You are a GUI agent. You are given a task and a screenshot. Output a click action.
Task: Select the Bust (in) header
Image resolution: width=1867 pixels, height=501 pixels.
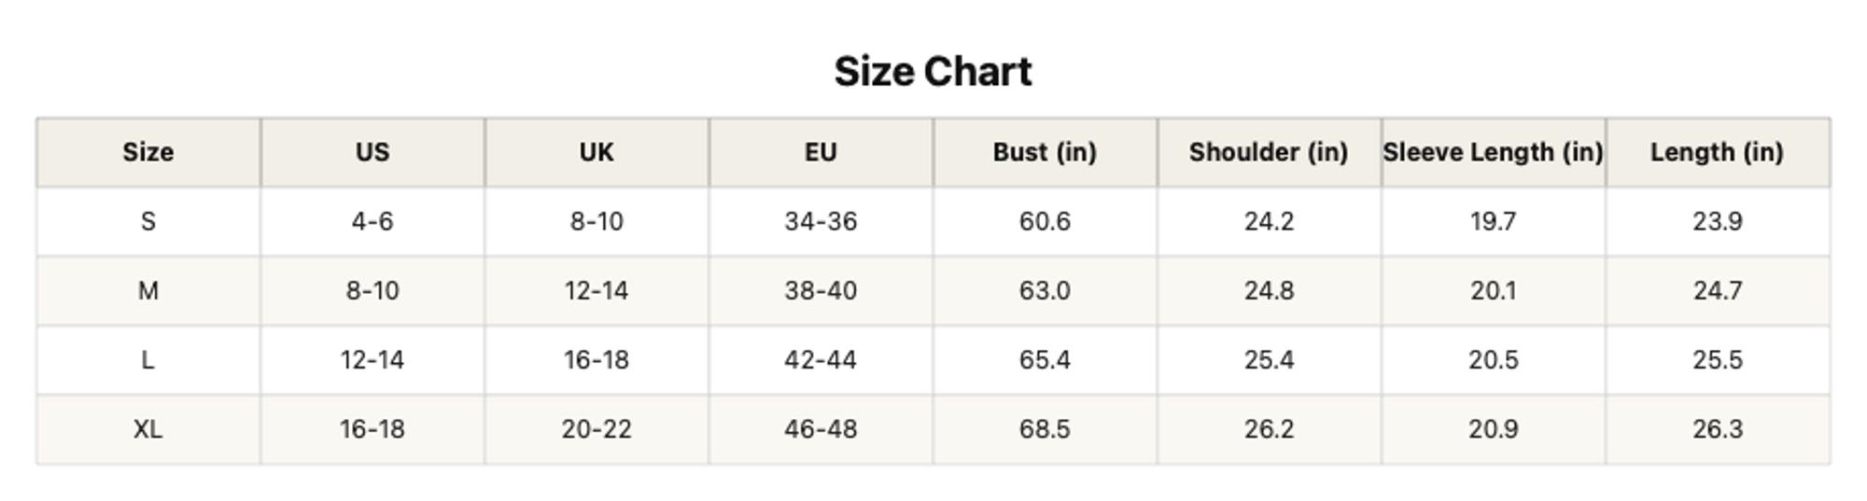coord(1045,152)
